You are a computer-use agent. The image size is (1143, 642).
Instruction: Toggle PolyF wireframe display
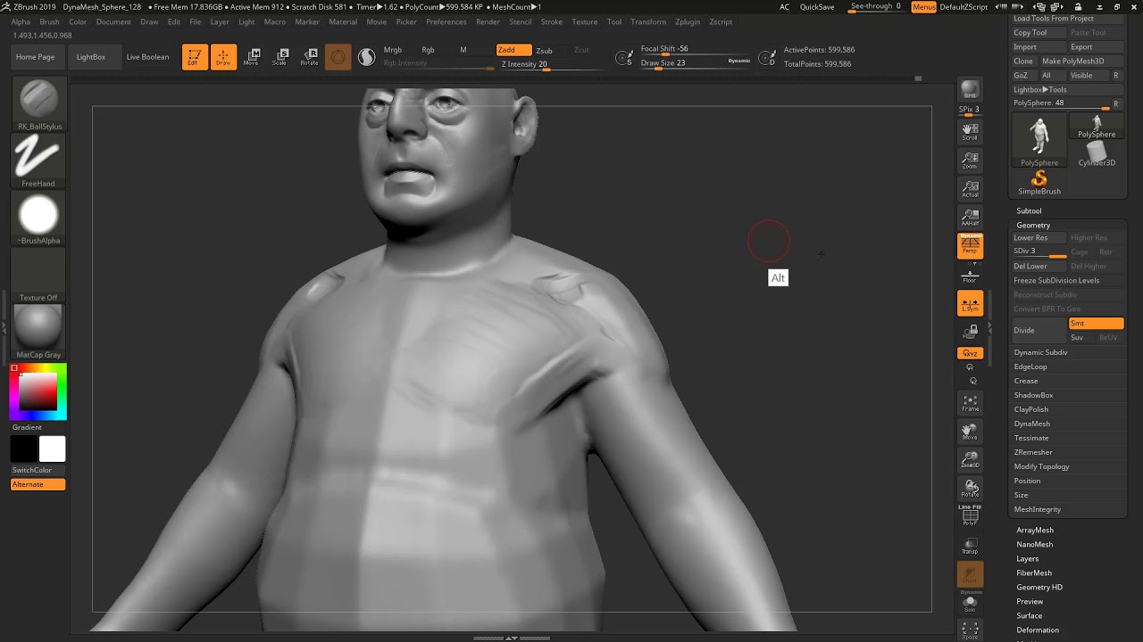[x=970, y=516]
